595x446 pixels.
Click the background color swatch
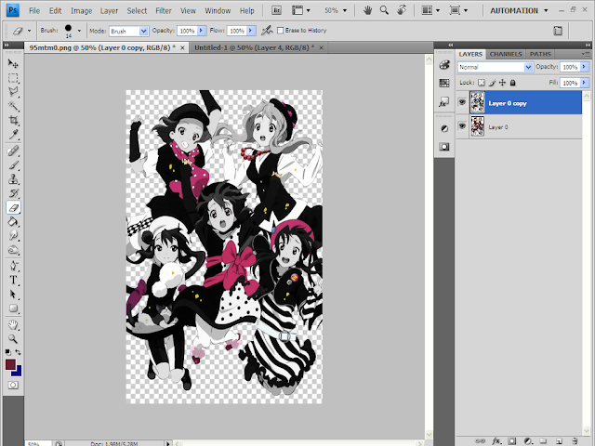click(x=18, y=373)
